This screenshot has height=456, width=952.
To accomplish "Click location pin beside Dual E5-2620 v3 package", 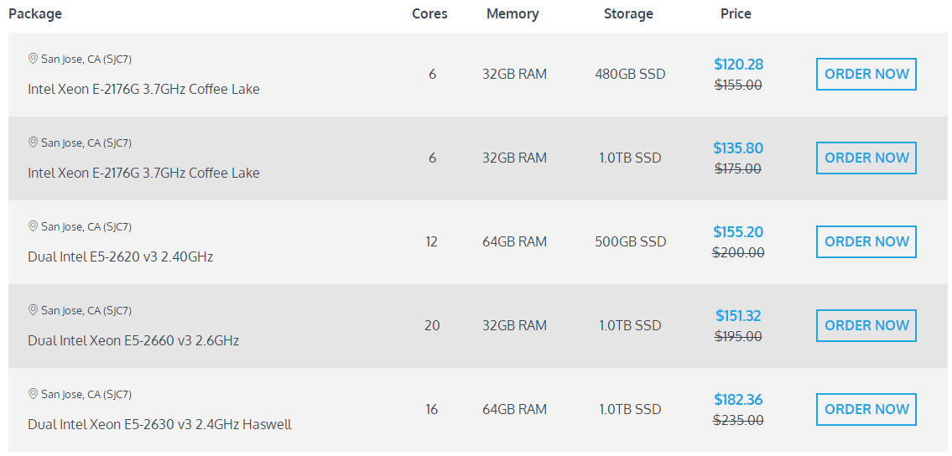I will click(34, 226).
